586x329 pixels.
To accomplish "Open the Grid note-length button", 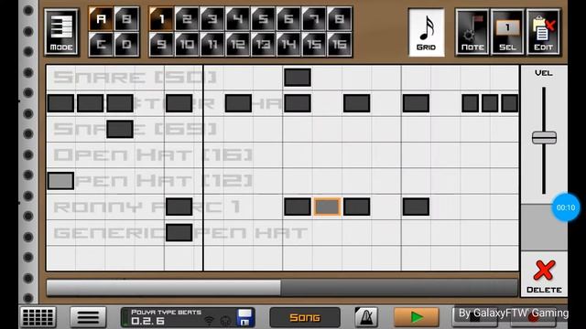I will [x=427, y=33].
